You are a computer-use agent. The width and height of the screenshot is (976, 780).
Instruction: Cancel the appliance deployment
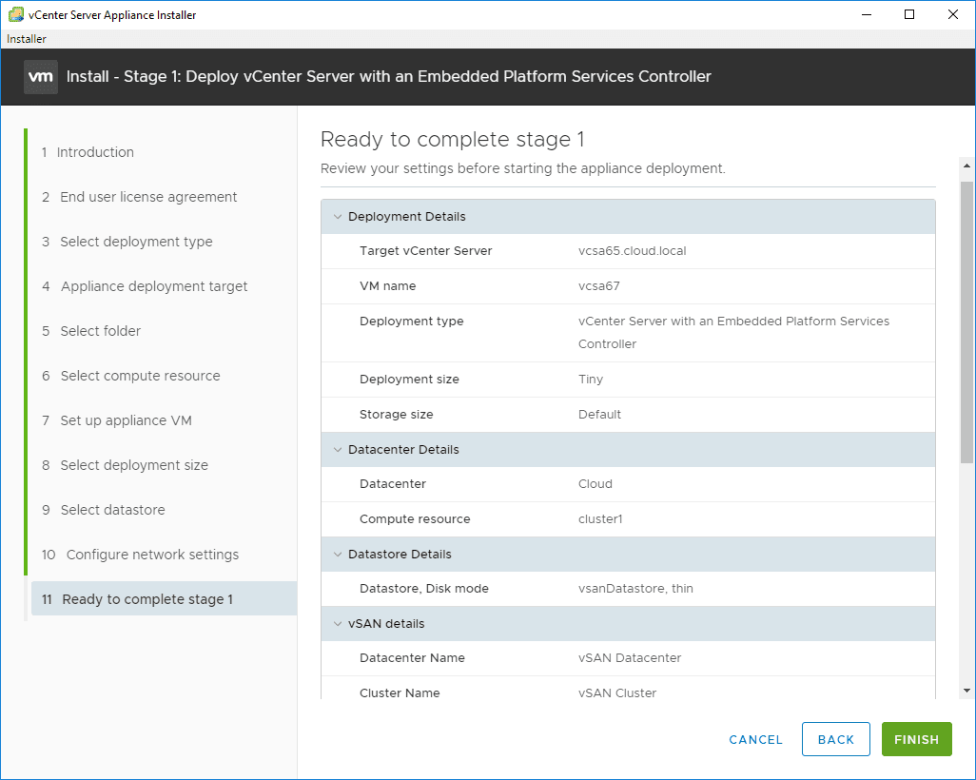tap(755, 739)
